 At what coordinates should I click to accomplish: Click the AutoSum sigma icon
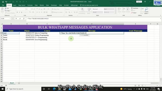click(x=132, y=8)
